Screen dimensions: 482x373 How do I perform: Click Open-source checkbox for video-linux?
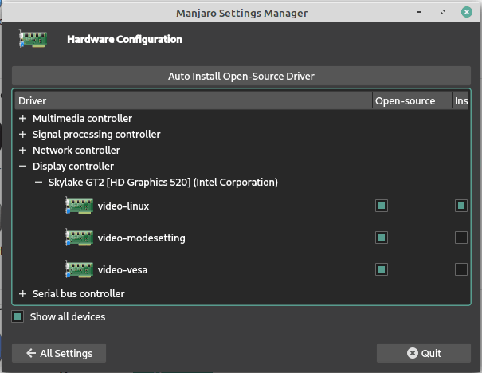382,206
